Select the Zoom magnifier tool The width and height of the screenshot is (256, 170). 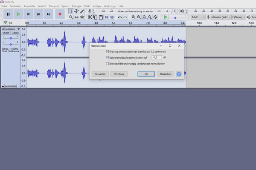click(x=71, y=17)
